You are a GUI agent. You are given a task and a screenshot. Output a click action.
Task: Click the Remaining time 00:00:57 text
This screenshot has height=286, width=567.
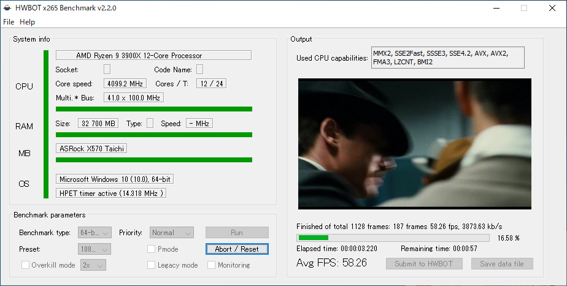click(439, 249)
